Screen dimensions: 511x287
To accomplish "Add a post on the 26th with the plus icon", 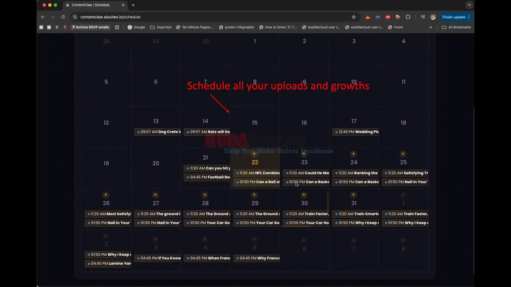I will click(106, 195).
